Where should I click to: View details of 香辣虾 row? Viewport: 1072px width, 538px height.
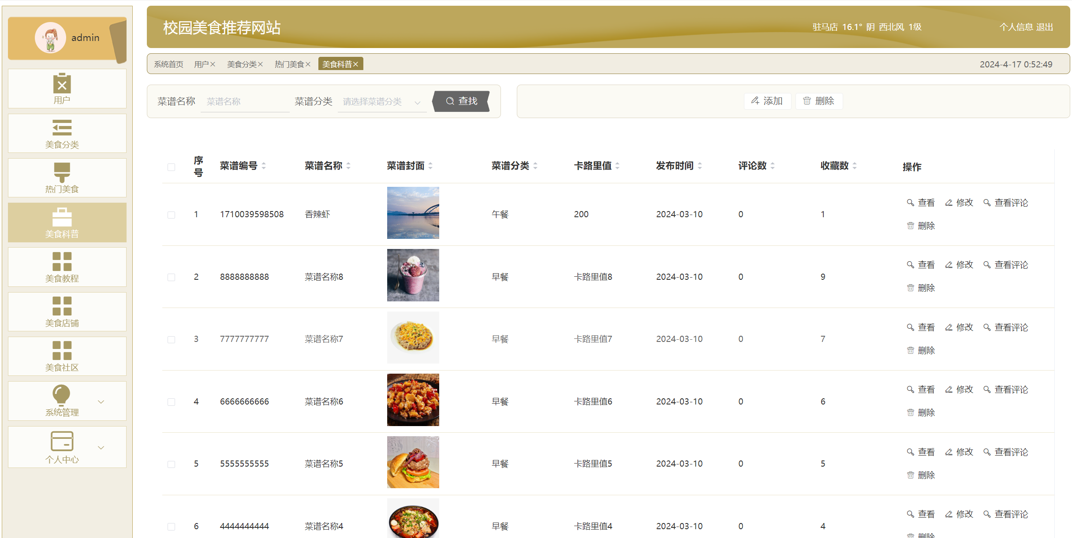click(x=921, y=203)
